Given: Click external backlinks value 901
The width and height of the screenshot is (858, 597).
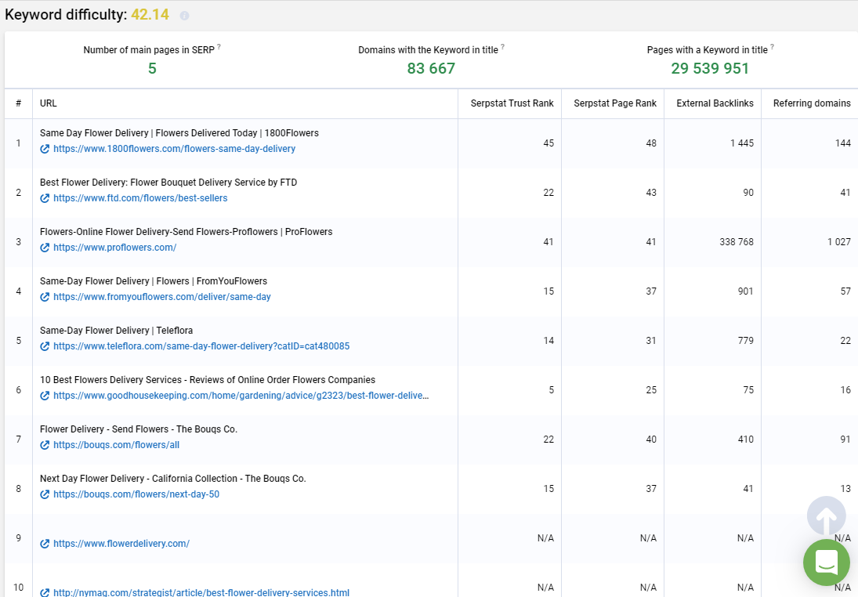Looking at the screenshot, I should coord(746,291).
